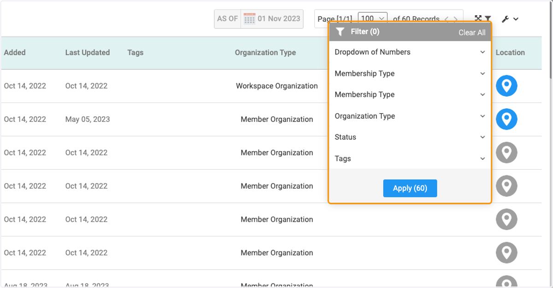Select the May 05, 2023 cell

[x=88, y=119]
